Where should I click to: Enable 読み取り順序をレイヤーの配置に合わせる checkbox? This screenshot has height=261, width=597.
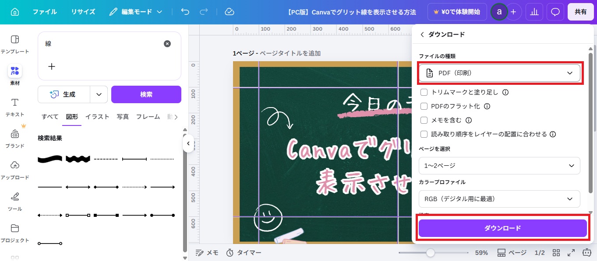click(x=424, y=134)
